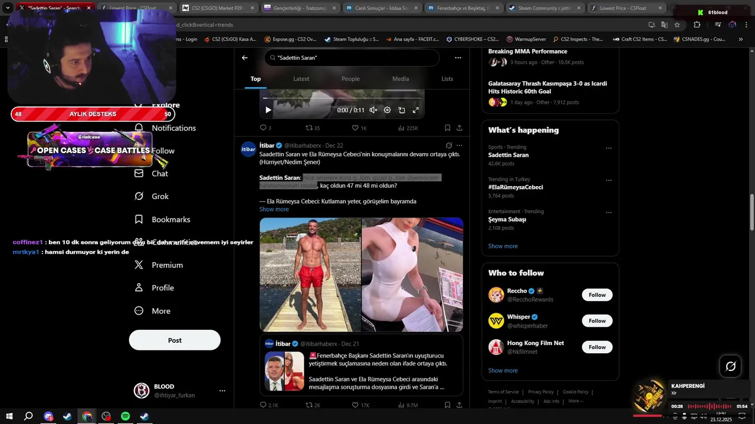
Task: Reply to tweet with 2.1K comments
Action: click(x=269, y=405)
